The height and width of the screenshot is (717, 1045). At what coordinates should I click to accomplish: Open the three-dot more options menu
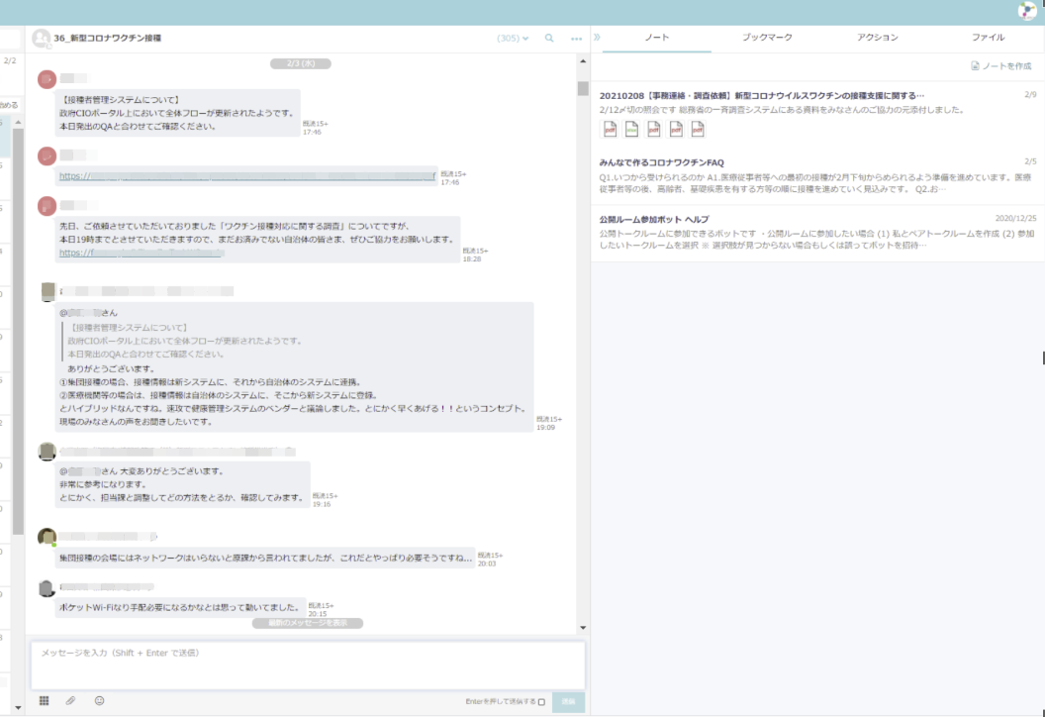(x=576, y=39)
